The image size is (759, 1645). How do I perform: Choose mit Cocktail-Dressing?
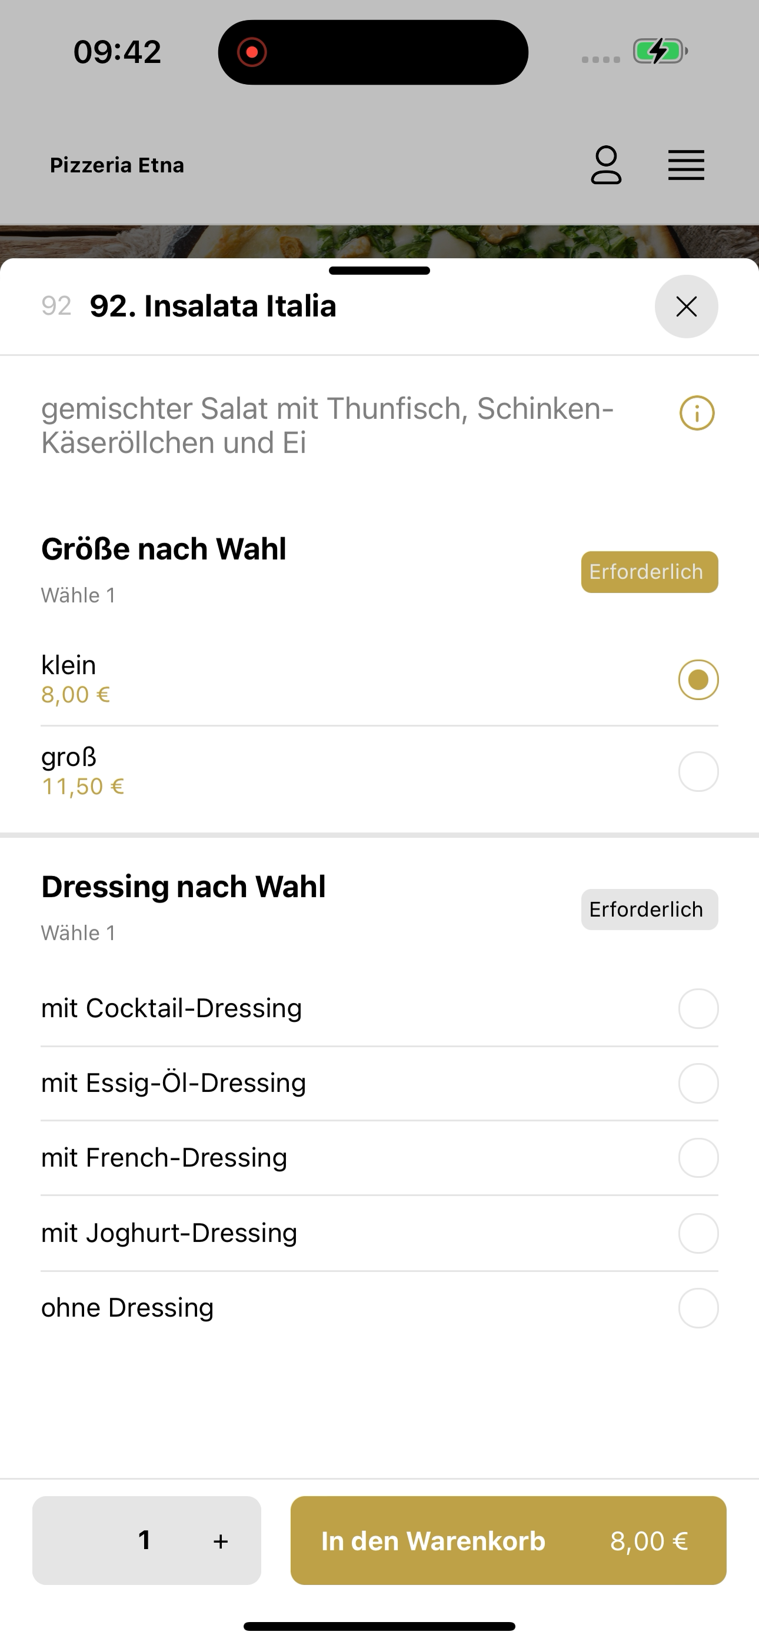(x=379, y=1008)
